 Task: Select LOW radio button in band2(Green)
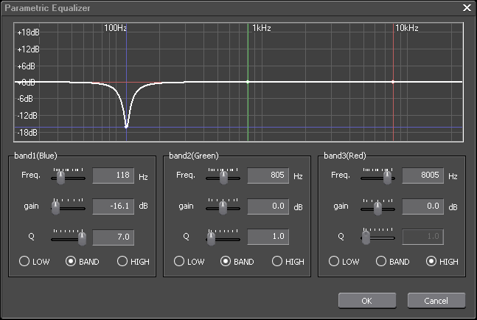click(x=179, y=261)
